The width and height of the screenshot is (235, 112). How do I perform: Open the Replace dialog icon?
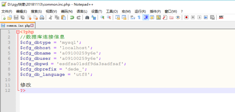click(94, 17)
